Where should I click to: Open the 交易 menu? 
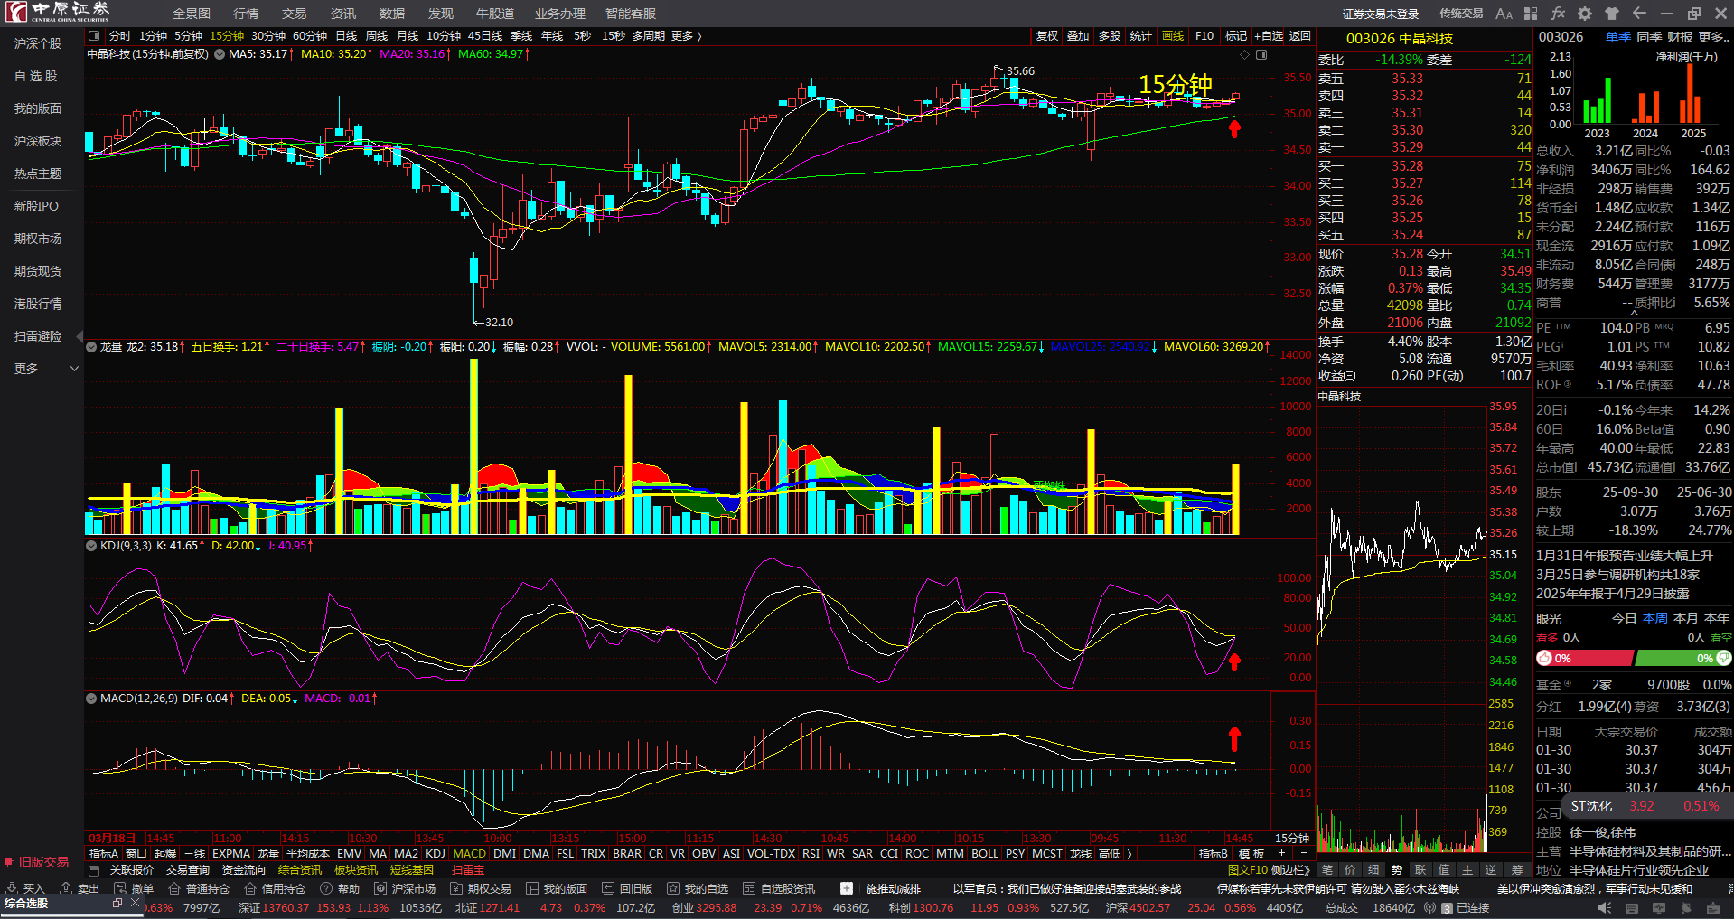(x=294, y=14)
